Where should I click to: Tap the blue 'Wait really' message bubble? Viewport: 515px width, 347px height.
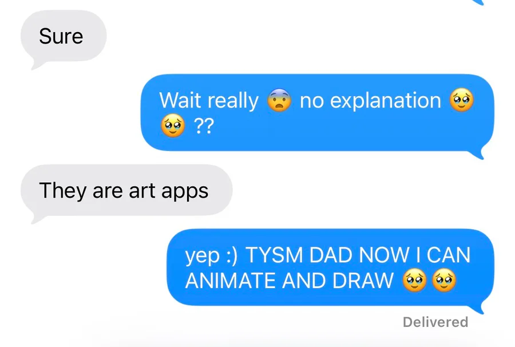[x=317, y=113]
